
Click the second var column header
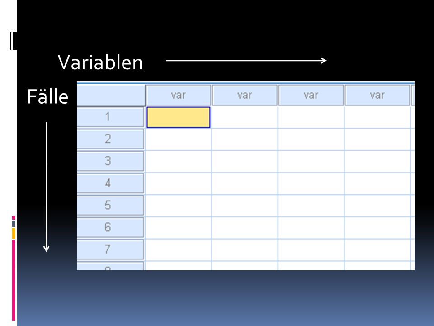(x=245, y=96)
